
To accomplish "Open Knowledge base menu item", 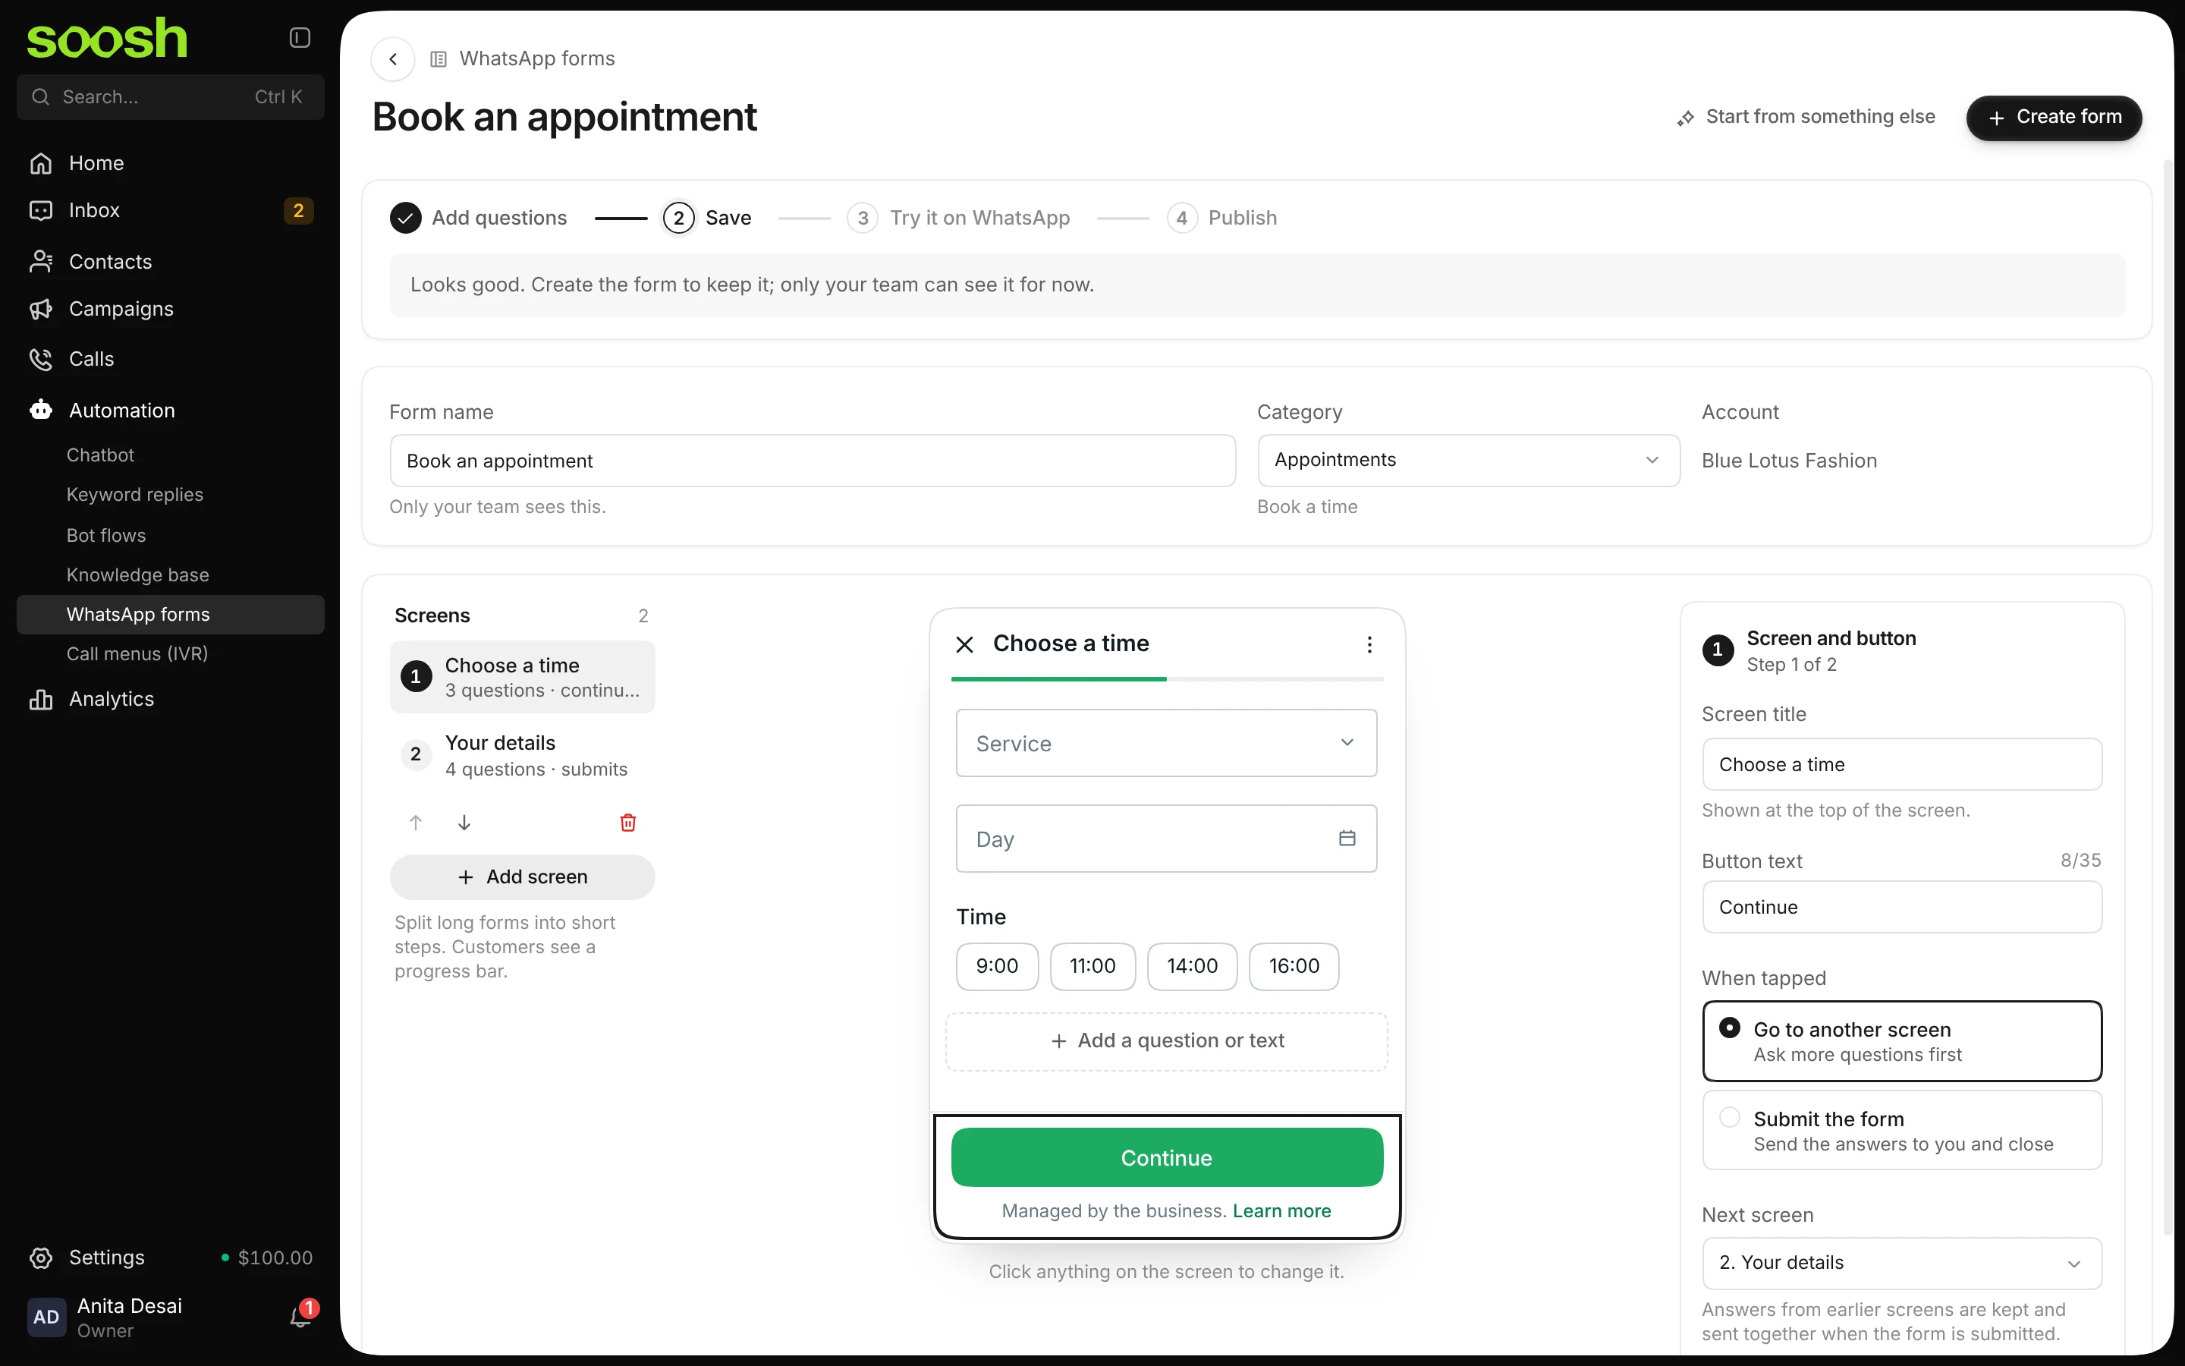I will [170, 575].
